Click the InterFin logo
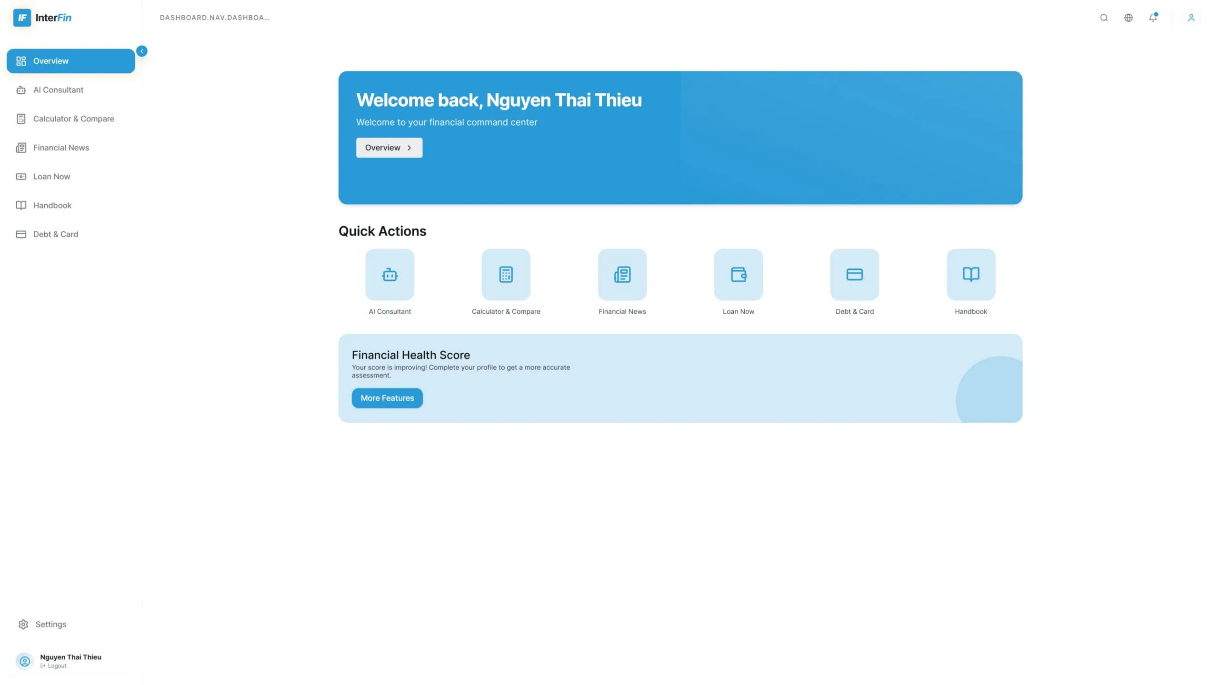The image size is (1219, 685). click(42, 18)
